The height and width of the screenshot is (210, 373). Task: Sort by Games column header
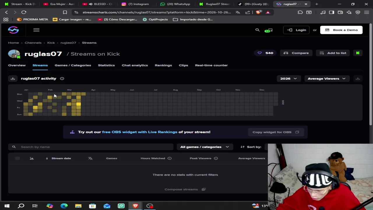112,158
